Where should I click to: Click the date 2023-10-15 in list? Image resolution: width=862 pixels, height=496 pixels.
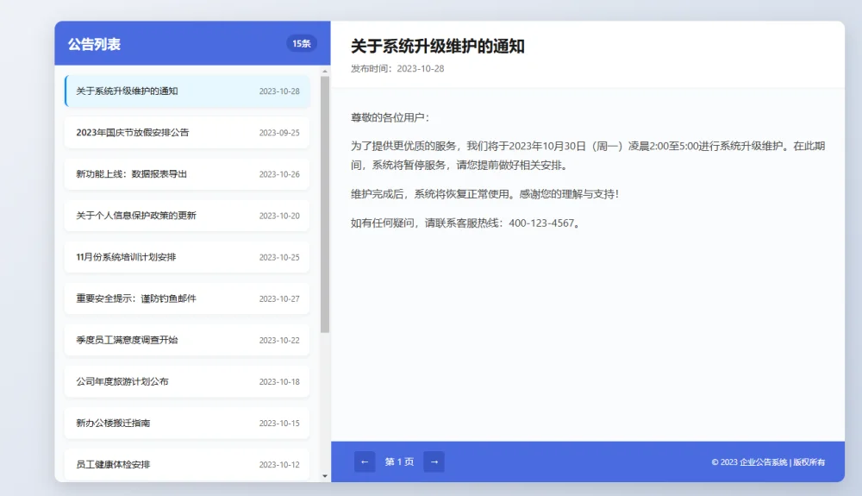(279, 424)
